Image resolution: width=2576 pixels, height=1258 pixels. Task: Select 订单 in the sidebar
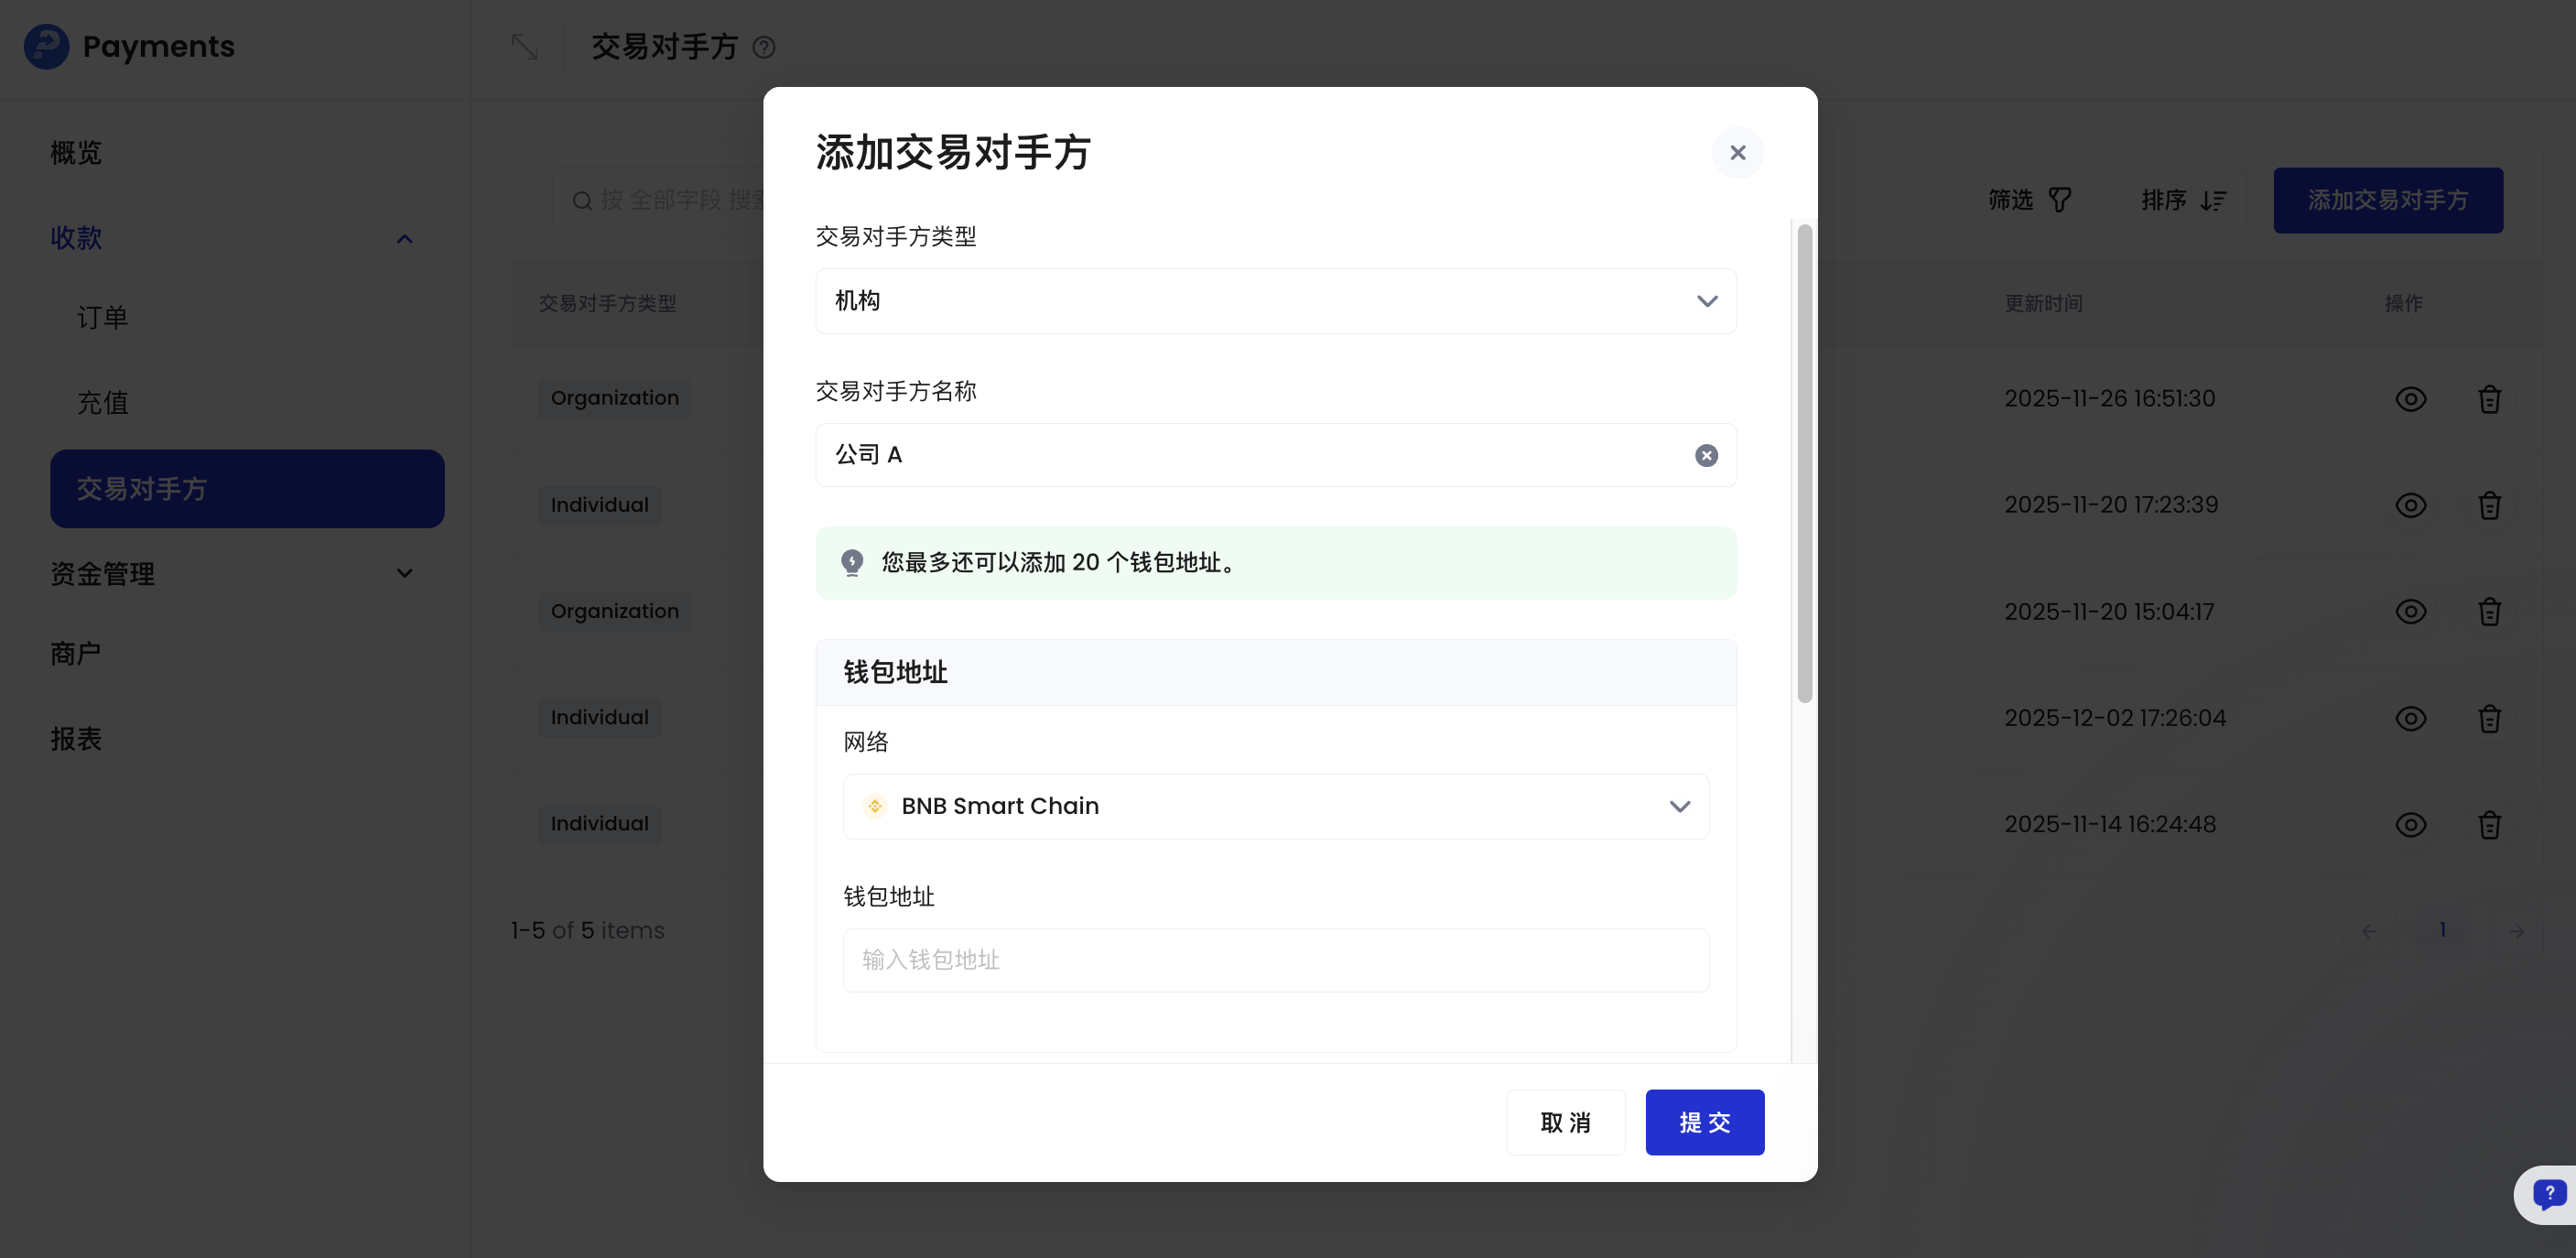point(102,316)
